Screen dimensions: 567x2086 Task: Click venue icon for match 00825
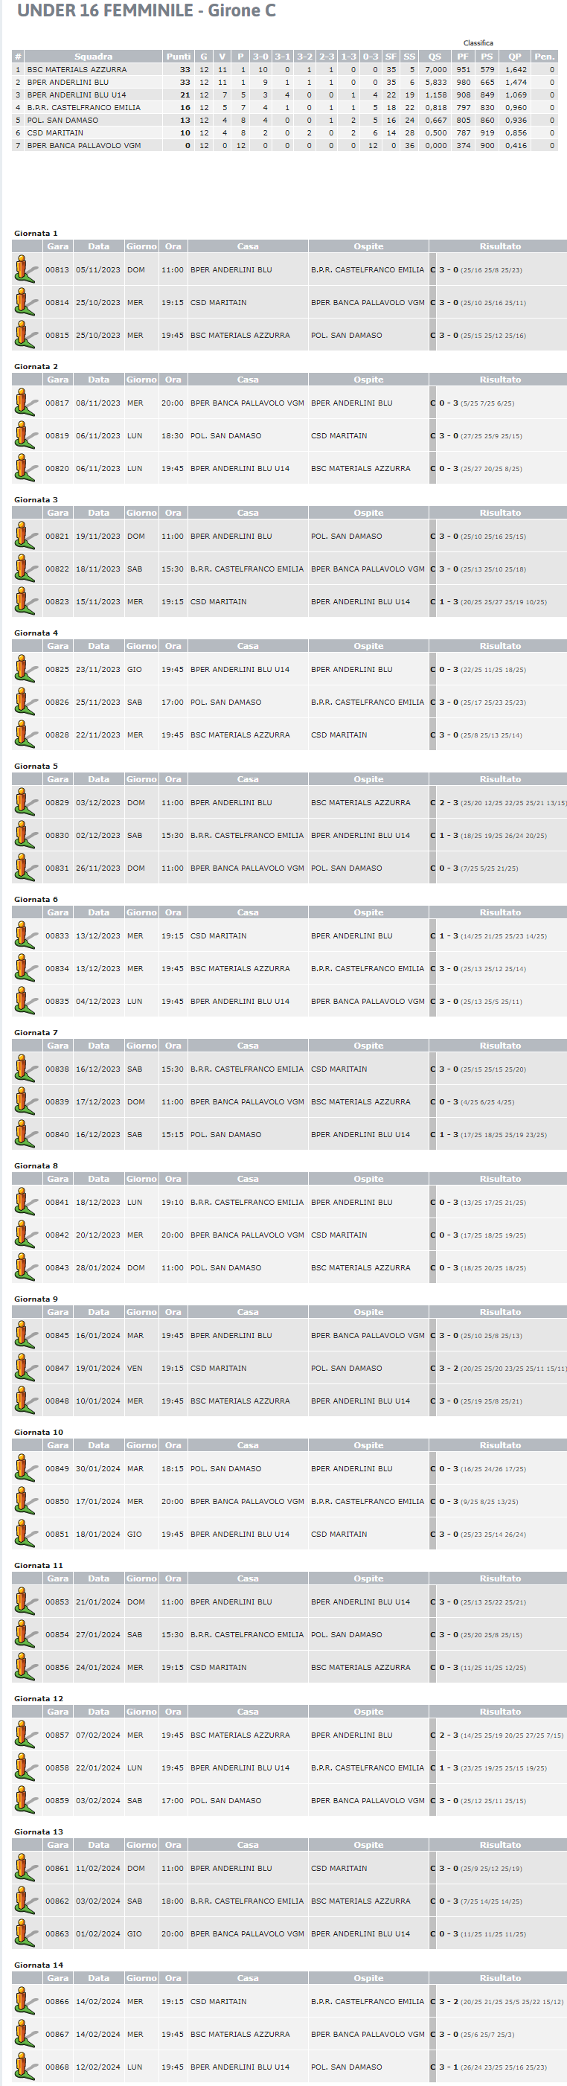pyautogui.click(x=26, y=670)
